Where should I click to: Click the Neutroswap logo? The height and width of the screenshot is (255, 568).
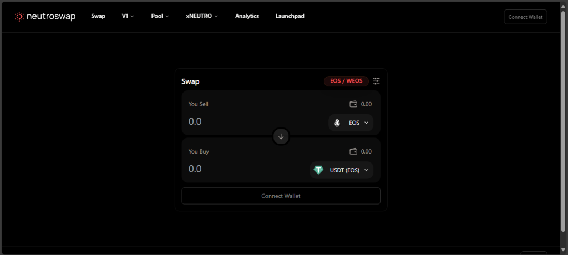click(45, 17)
